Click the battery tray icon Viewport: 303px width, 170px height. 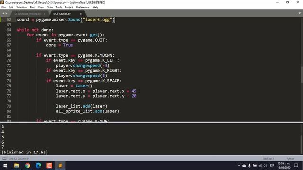(255, 166)
